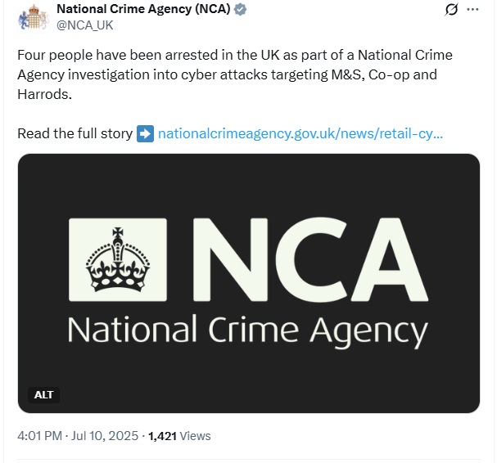Click the word "Harrods." in the post
Screen dimensions: 497x463
(x=45, y=94)
